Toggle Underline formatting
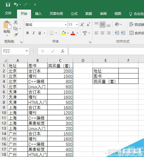 pyautogui.click(x=40, y=33)
